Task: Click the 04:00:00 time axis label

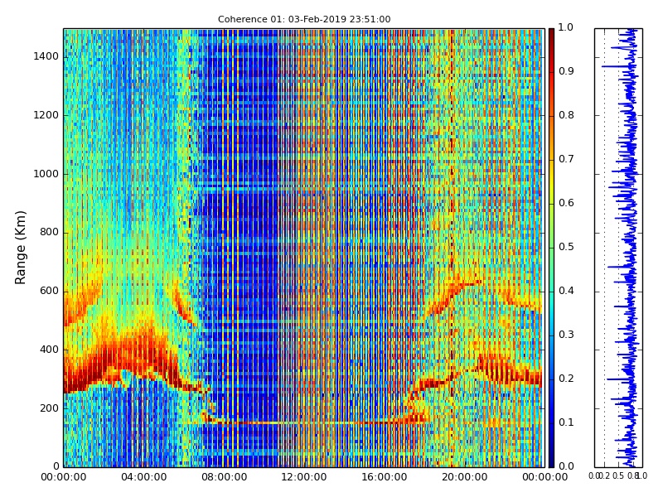Action: (143, 477)
